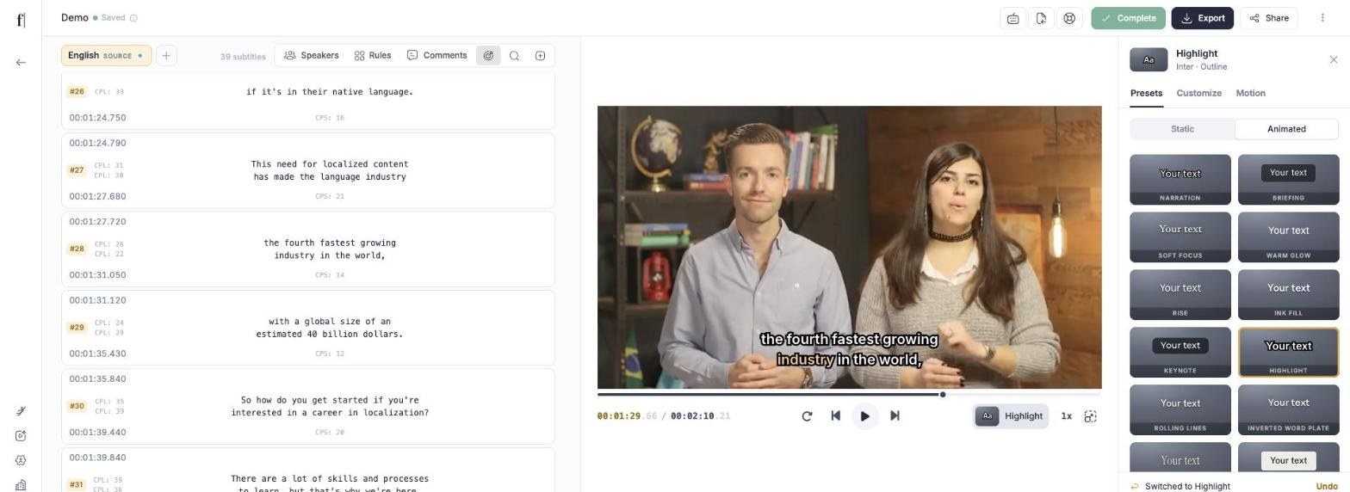Choose the Highlight preset
This screenshot has height=492, width=1350.
pyautogui.click(x=1288, y=352)
